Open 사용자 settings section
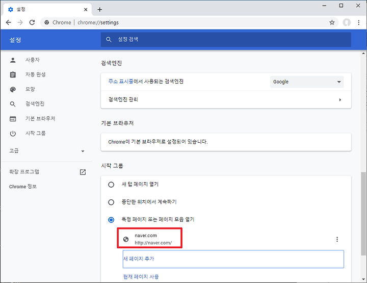 (x=33, y=60)
